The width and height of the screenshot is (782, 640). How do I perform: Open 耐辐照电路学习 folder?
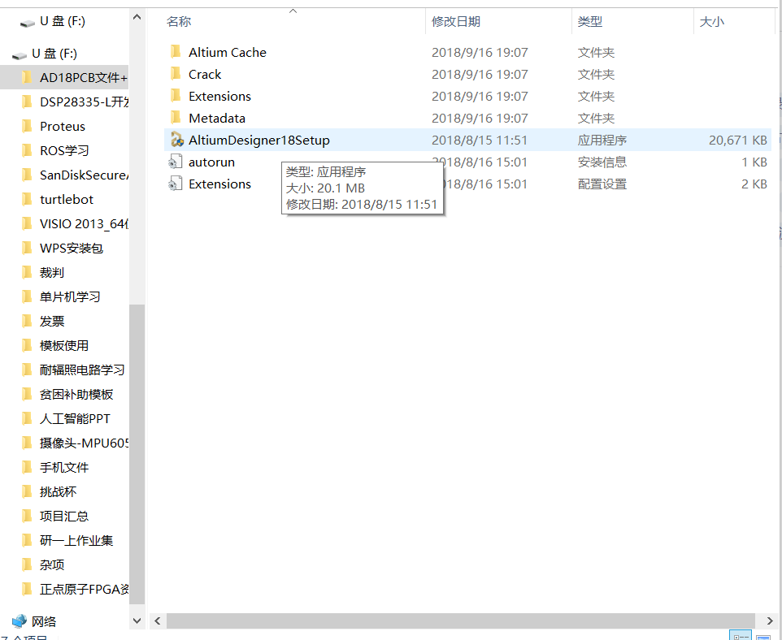(x=82, y=370)
